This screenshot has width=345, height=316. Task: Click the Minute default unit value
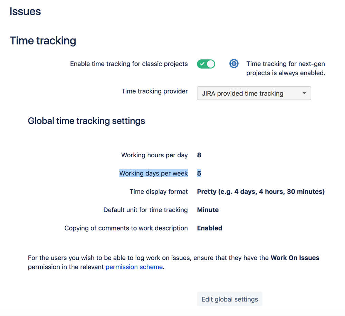(x=208, y=210)
